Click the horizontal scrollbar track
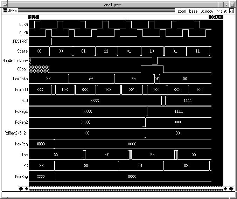This screenshot has width=237, height=199. [126, 188]
